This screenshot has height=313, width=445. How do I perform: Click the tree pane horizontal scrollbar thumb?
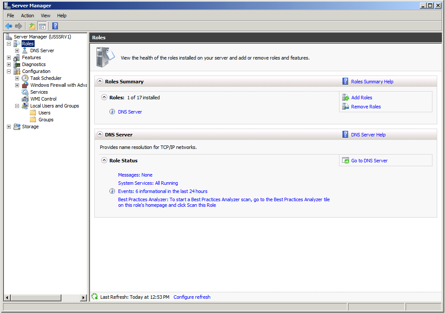[36, 298]
